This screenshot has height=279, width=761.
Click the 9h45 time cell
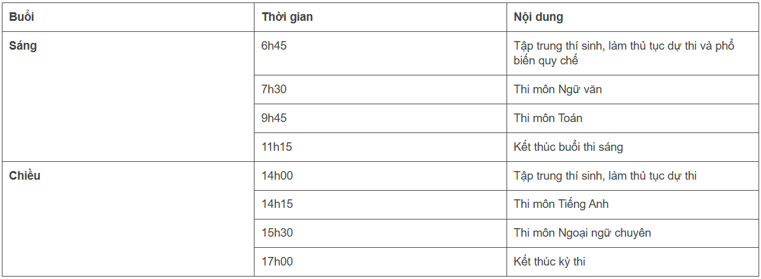click(274, 118)
